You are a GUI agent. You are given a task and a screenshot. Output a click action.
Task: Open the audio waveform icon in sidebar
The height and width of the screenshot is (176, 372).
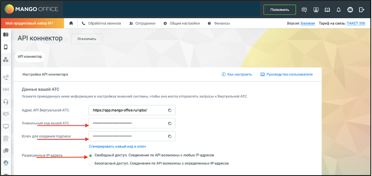coord(6,89)
